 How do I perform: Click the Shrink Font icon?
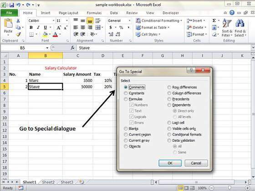(66, 28)
